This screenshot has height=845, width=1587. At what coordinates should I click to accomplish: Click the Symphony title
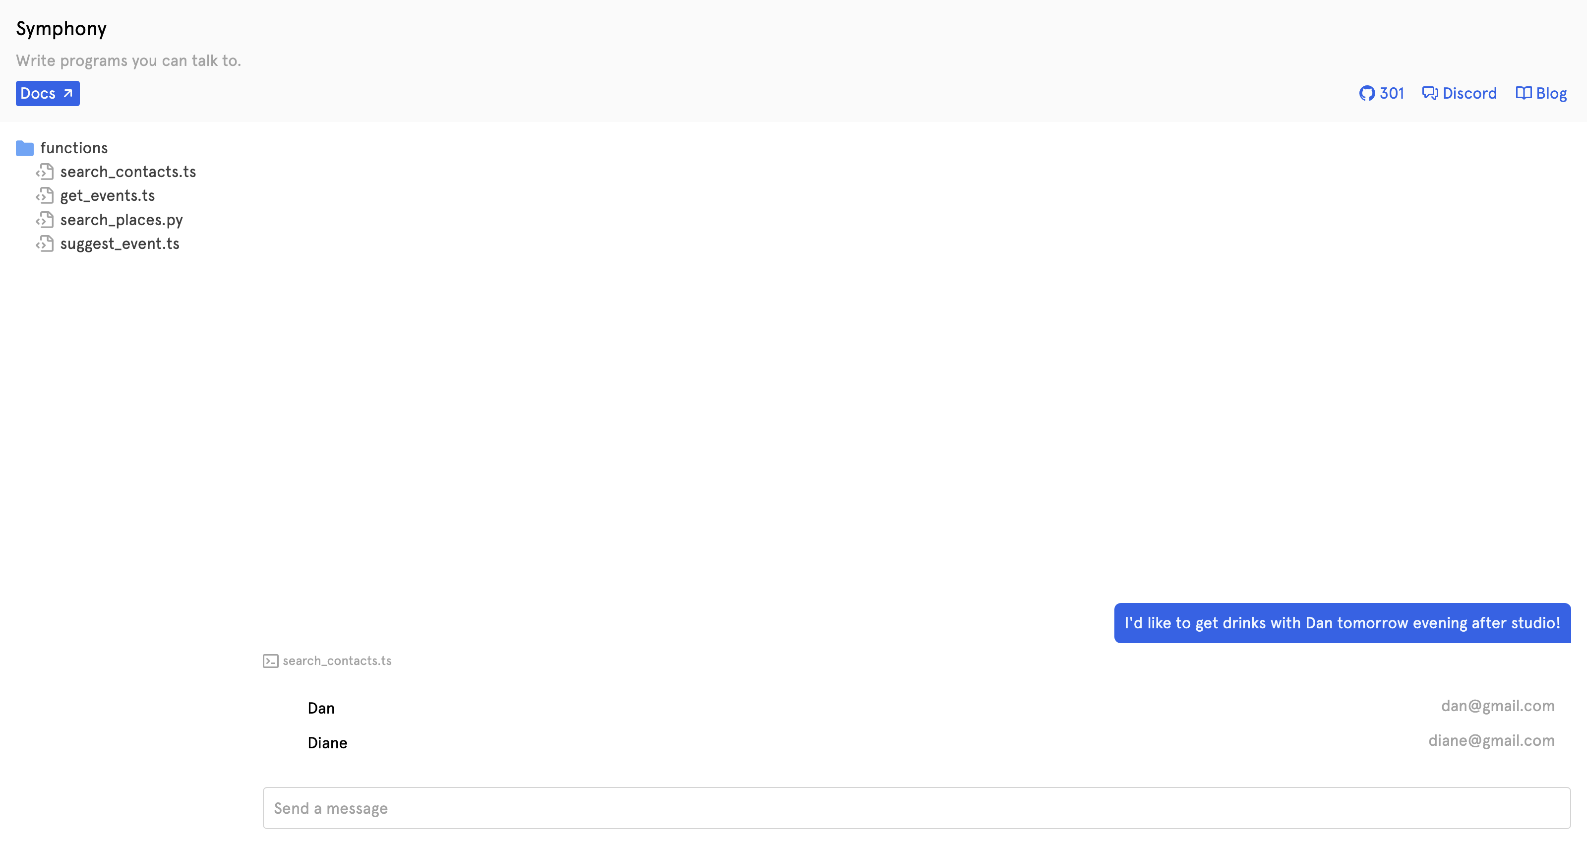coord(61,28)
